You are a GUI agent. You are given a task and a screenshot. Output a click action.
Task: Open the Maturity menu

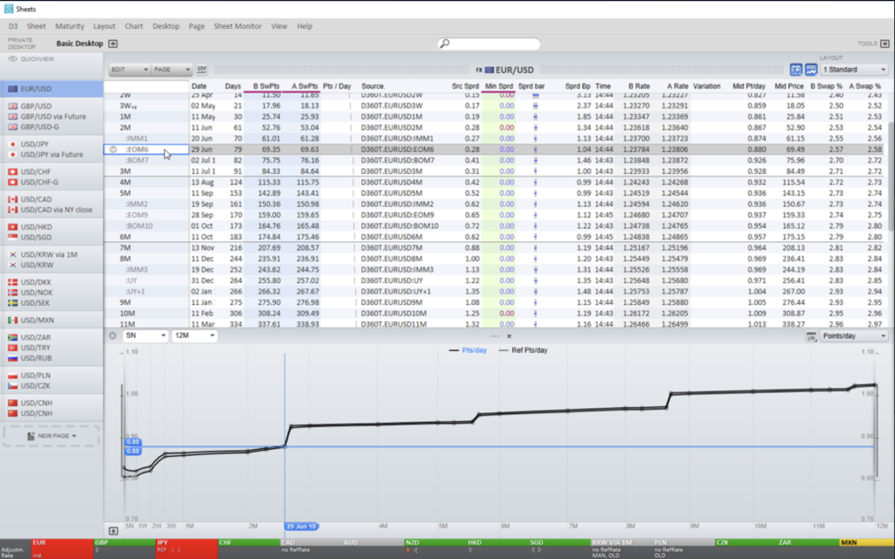69,26
